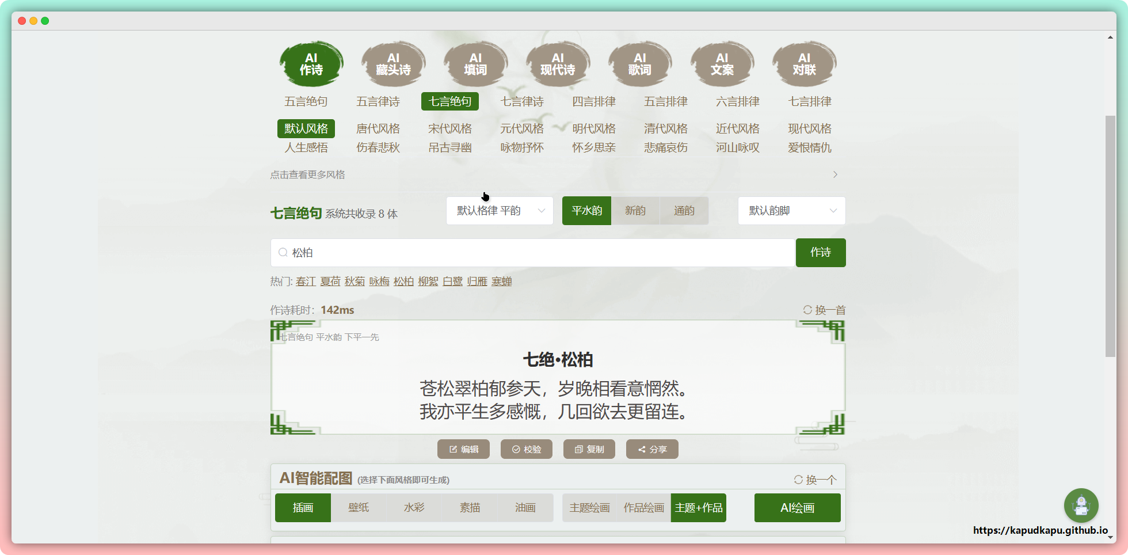This screenshot has width=1128, height=555.
Task: Switch to AI歌词 round icon
Action: pos(640,64)
